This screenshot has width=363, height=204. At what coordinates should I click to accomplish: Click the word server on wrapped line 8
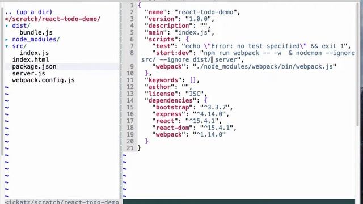click(x=226, y=59)
